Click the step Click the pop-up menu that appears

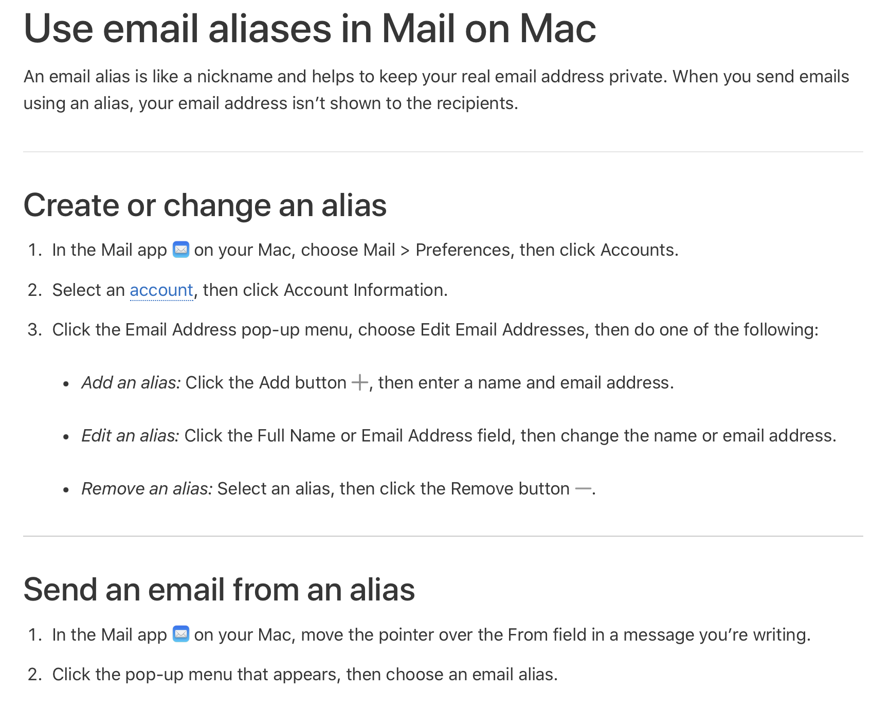click(x=305, y=675)
